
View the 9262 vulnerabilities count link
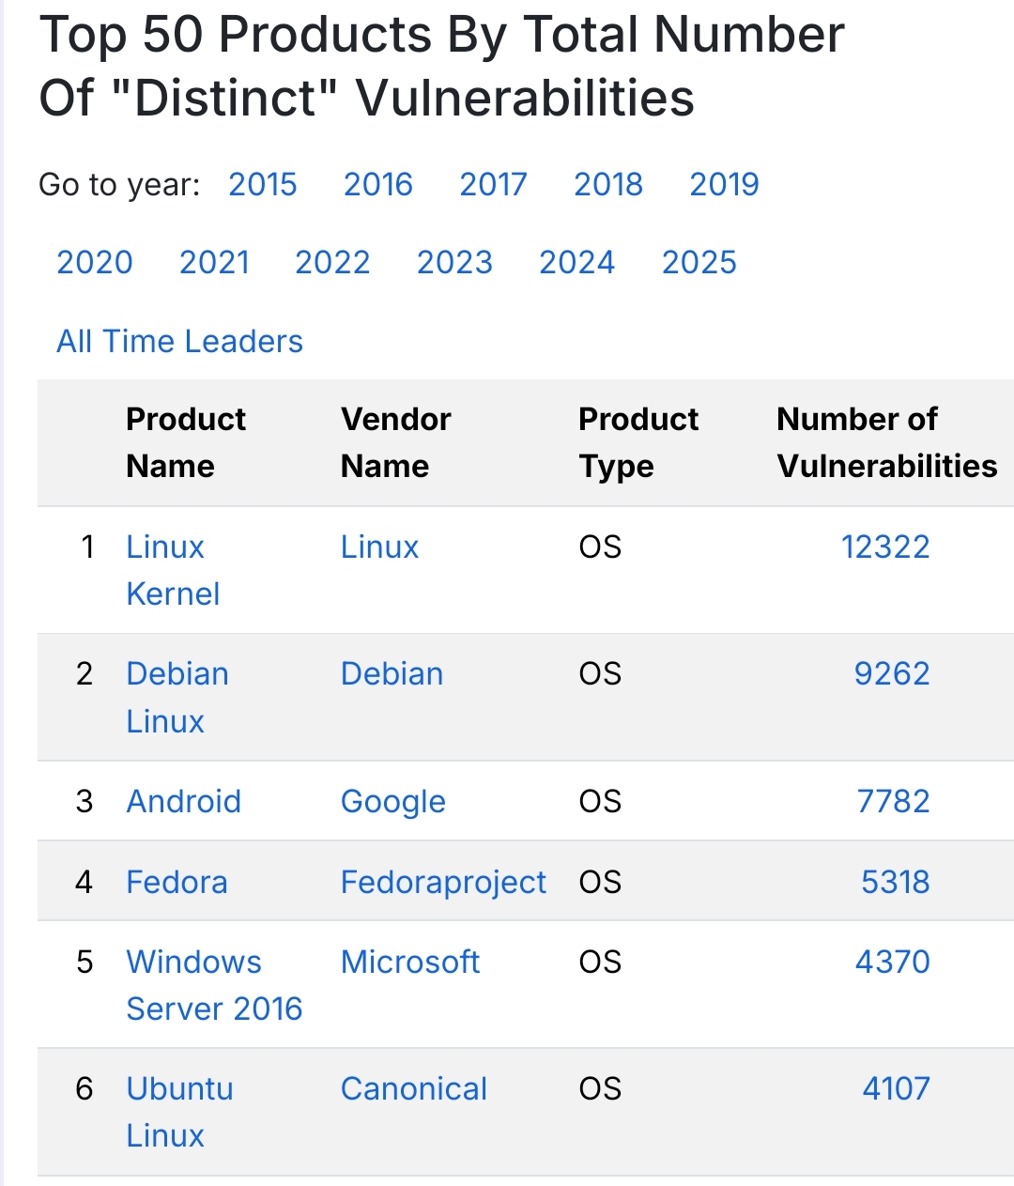pyautogui.click(x=892, y=673)
